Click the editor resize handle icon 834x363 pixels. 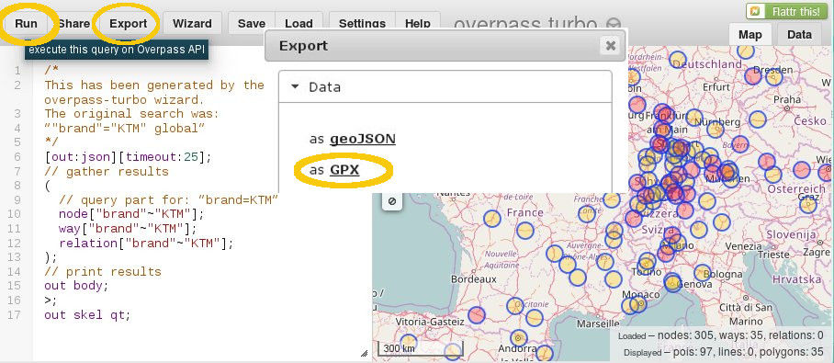(365, 353)
